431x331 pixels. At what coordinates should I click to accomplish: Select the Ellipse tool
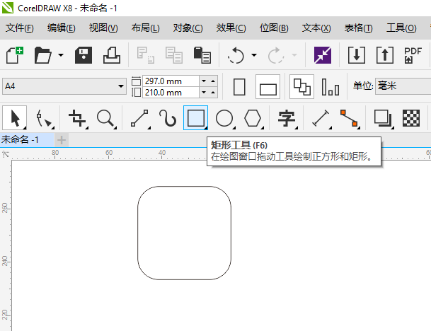tap(224, 118)
